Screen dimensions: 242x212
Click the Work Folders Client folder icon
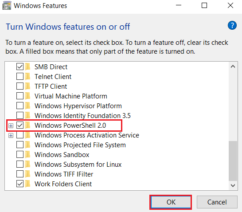[x=27, y=184]
